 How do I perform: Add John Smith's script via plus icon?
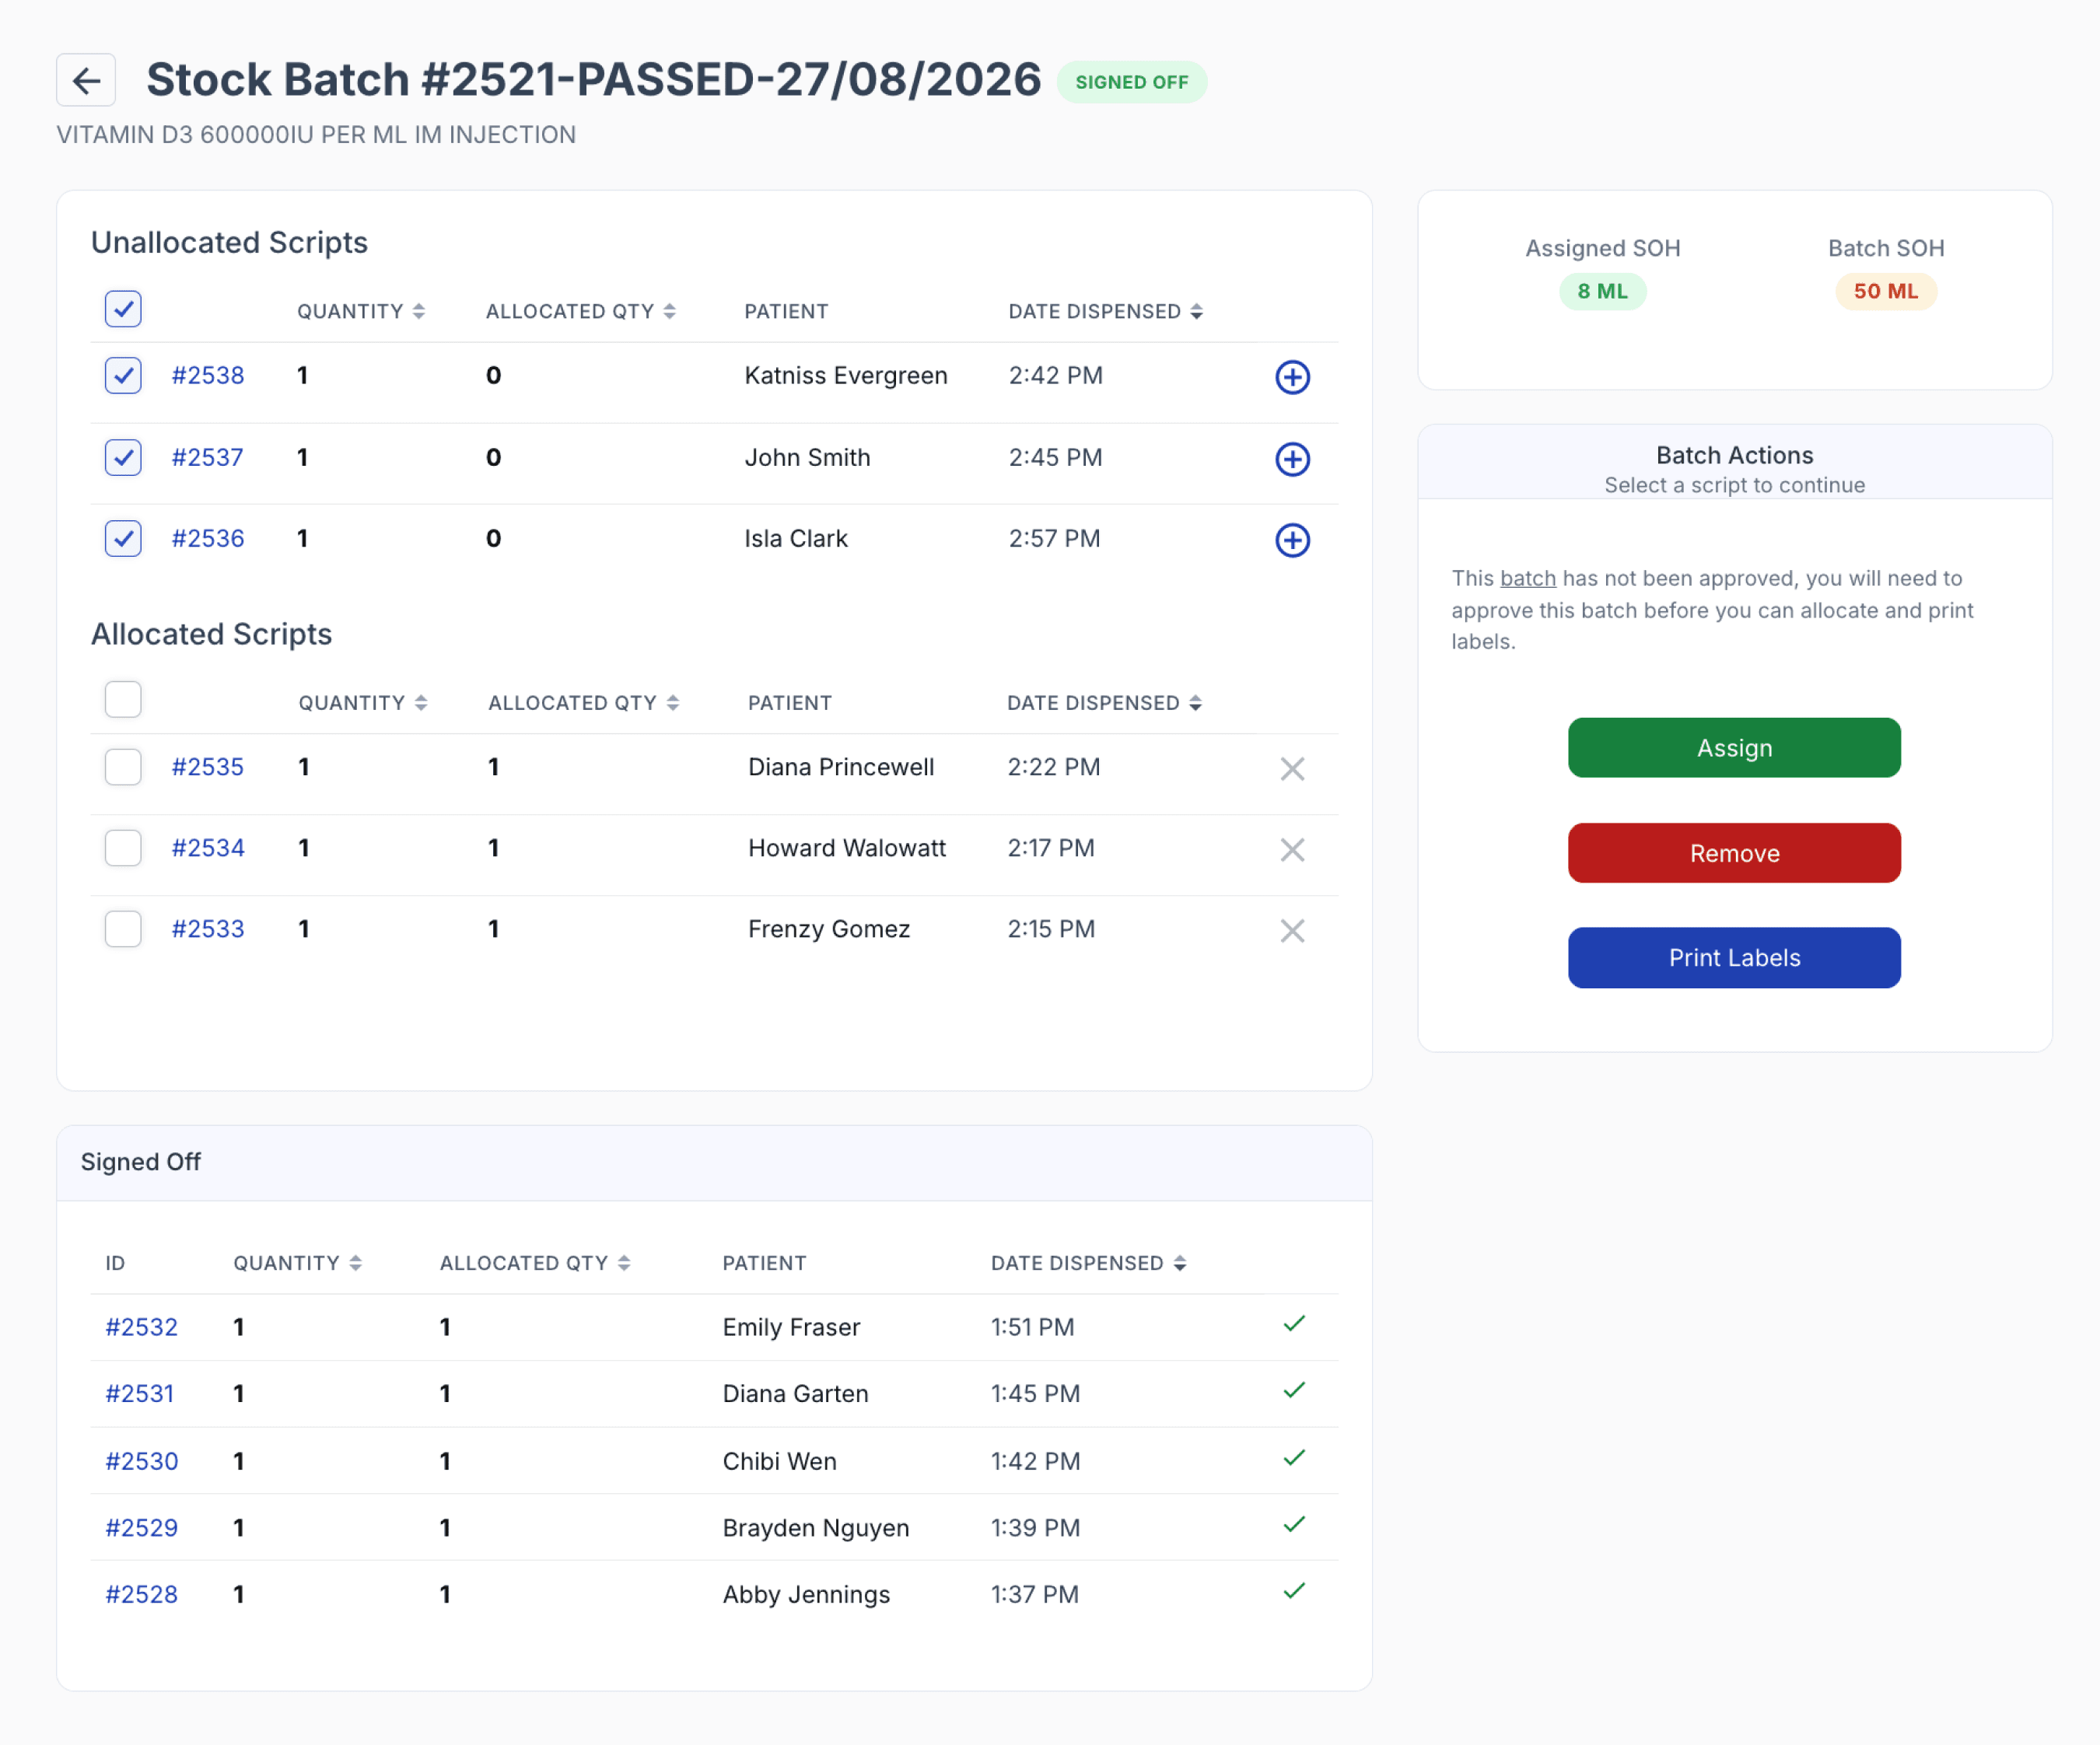1292,459
